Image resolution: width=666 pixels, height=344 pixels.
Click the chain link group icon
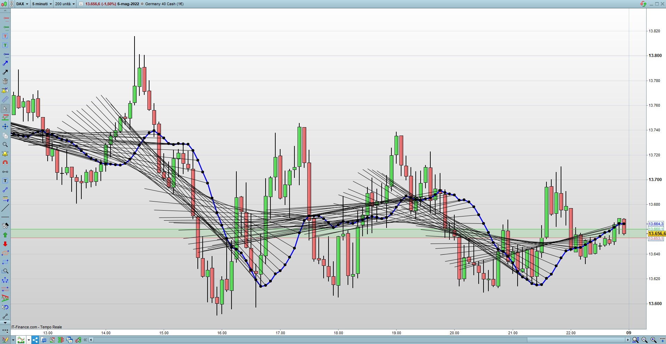[x=11, y=4]
